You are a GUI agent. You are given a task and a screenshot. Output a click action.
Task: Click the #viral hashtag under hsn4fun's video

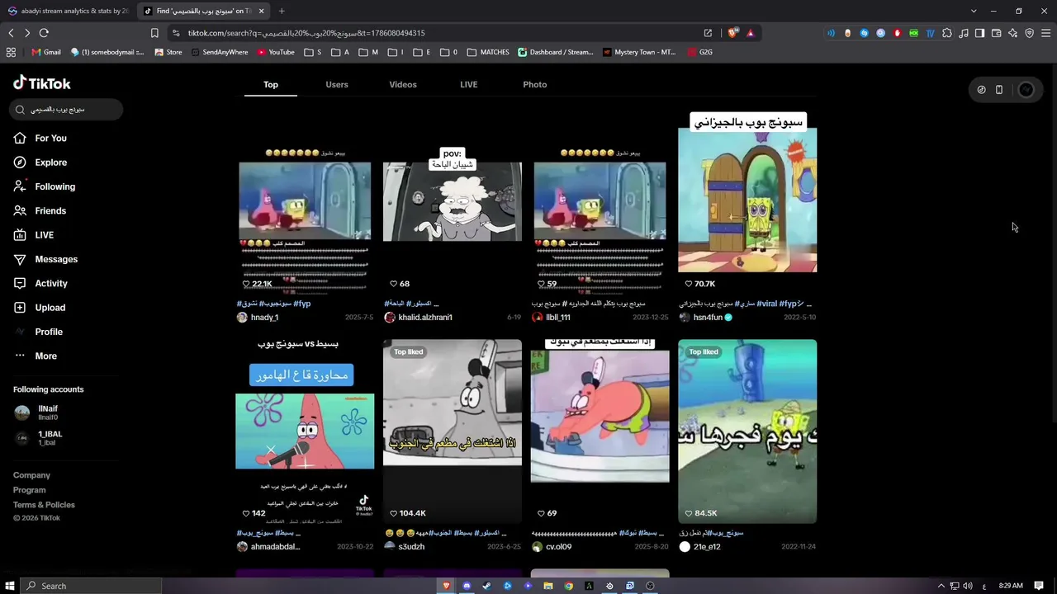point(767,304)
